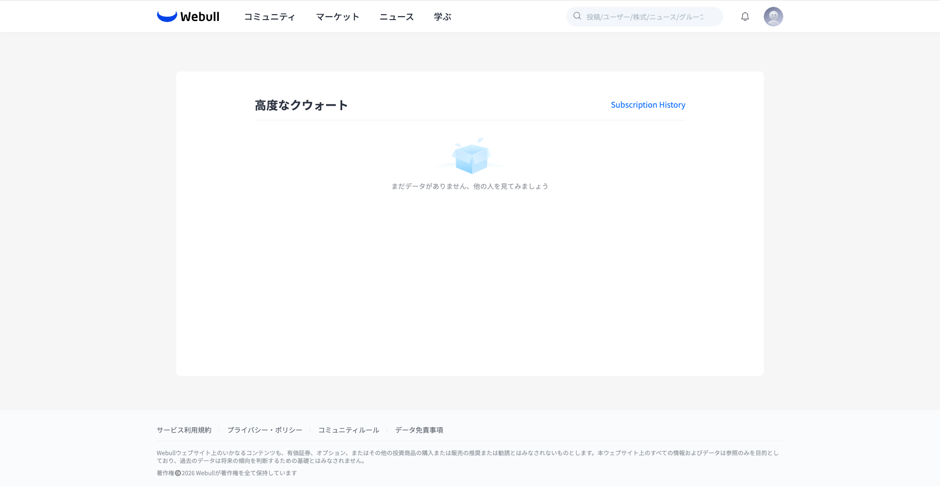940x486 pixels.
Task: Click the person silhouette inside the avatar circle
Action: 774,17
